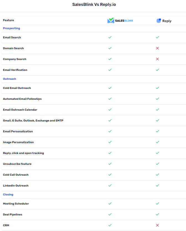Click the Feature column header

coord(9,20)
